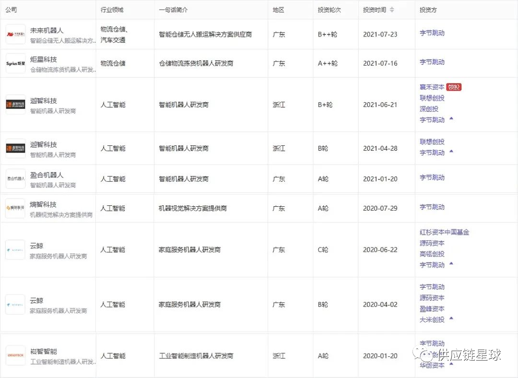Select the 2021-01-20 date cell
Viewport: 518px width, 378px height.
pyautogui.click(x=380, y=179)
